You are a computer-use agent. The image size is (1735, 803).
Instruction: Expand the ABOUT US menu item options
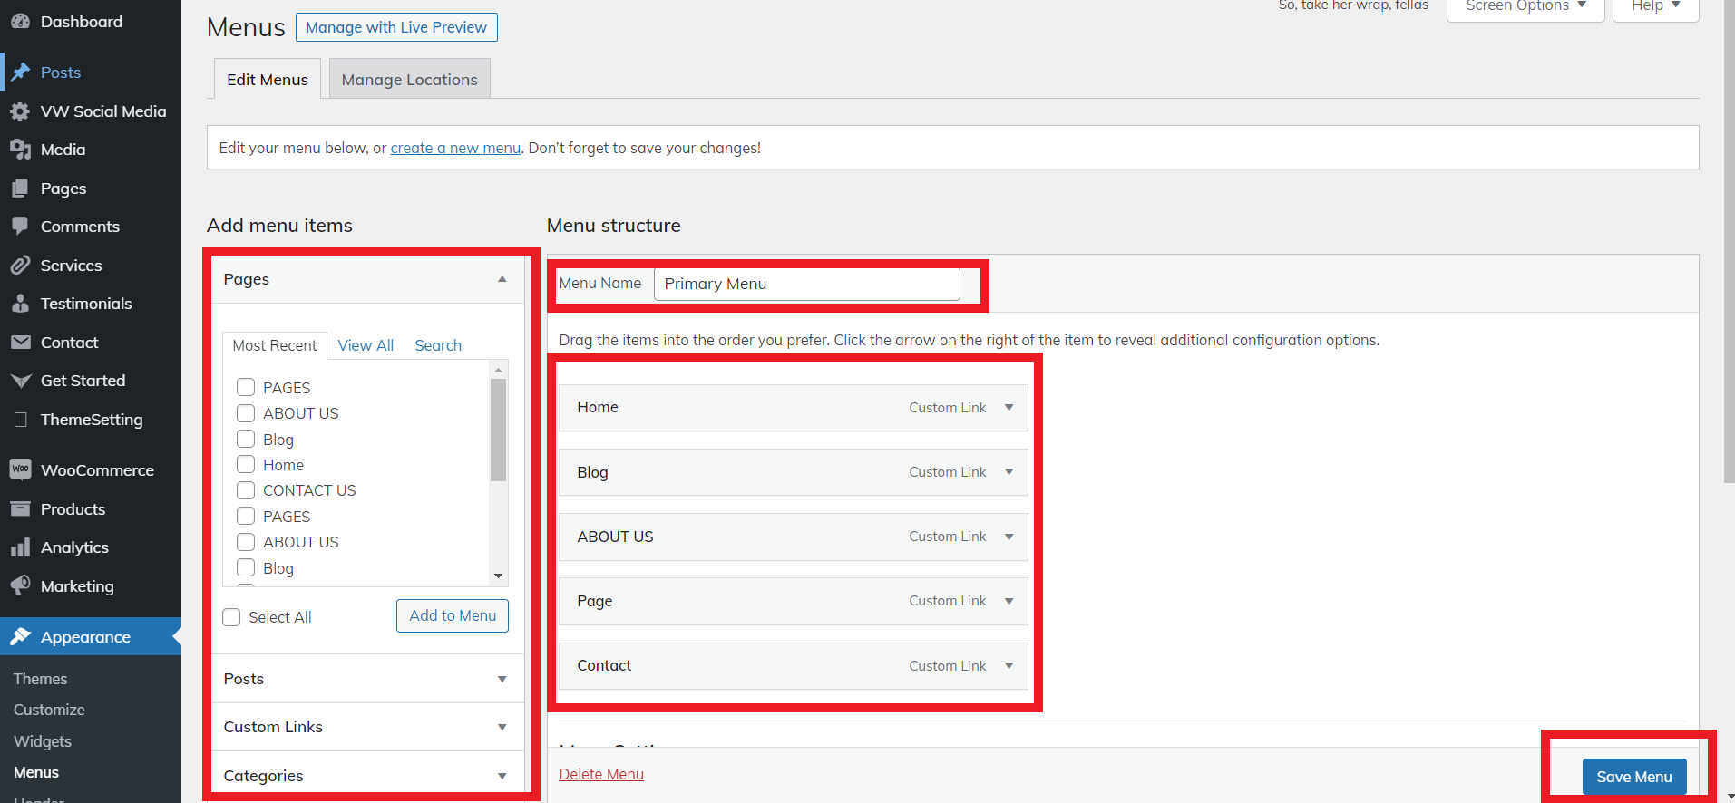(x=1009, y=537)
